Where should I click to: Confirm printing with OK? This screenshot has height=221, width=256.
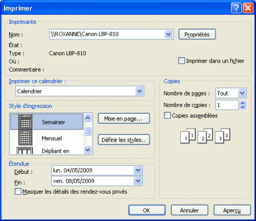[x=147, y=210]
